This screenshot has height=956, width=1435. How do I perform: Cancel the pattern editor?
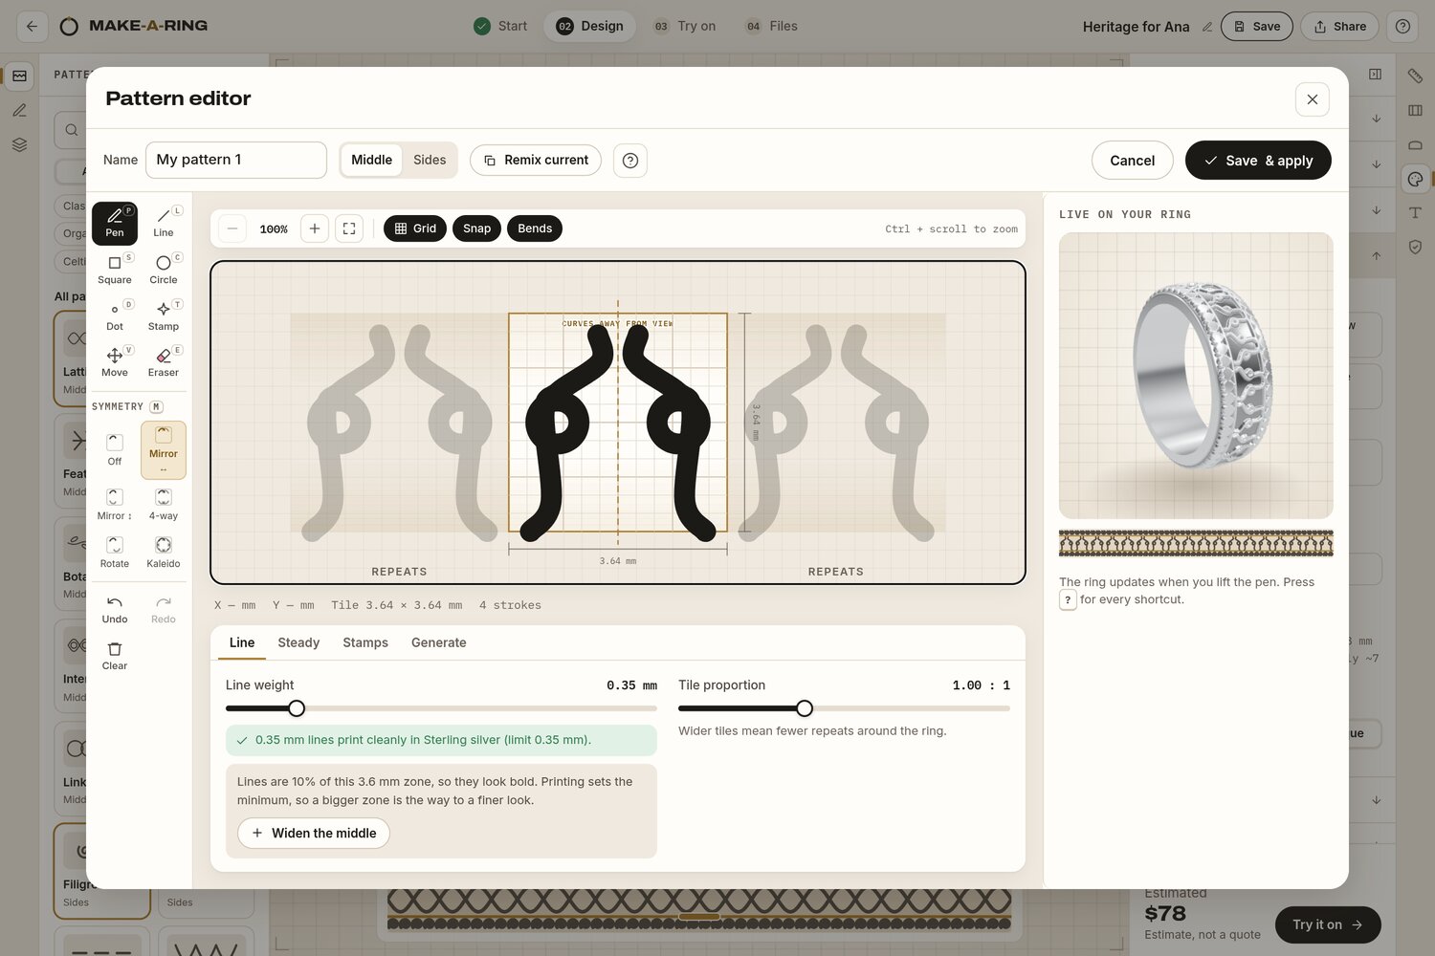tap(1133, 161)
